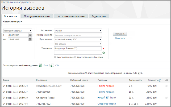Image resolution: width=171 pixels, height=107 pixels.
Task: Add another participant with green plus icon
Action: pyautogui.click(x=104, y=53)
